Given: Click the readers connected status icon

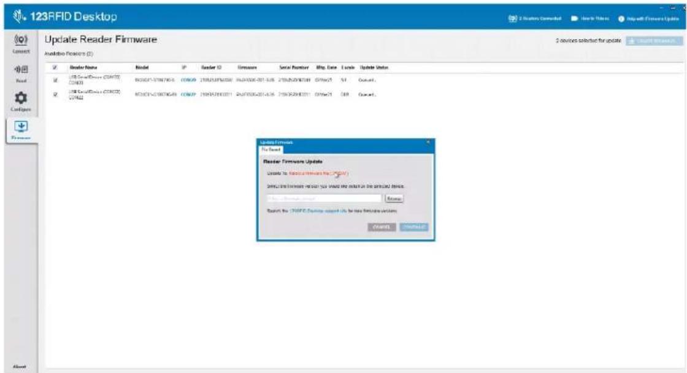Looking at the screenshot, I should [512, 18].
